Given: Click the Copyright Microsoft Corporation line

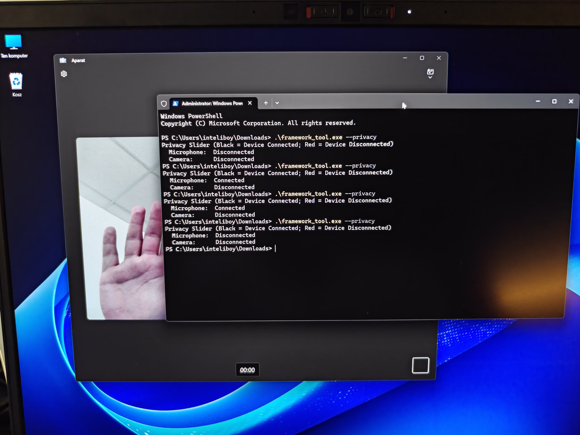Looking at the screenshot, I should (x=258, y=123).
